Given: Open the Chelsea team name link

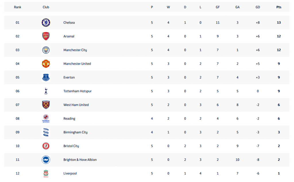Looking at the screenshot, I should (x=69, y=23).
